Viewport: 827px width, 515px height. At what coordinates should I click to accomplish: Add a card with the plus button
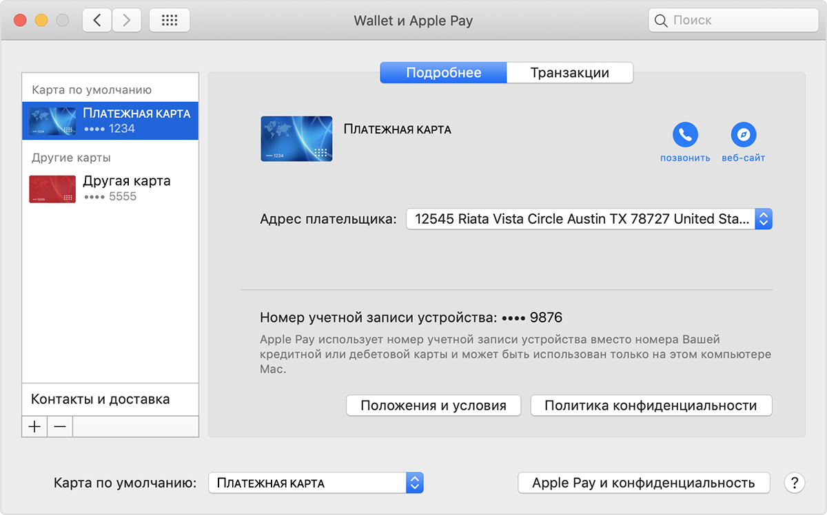[x=34, y=427]
